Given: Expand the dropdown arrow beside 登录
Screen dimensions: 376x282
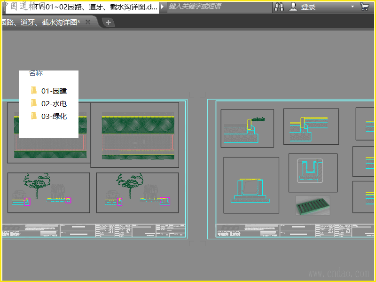Looking at the screenshot, I should (x=352, y=7).
